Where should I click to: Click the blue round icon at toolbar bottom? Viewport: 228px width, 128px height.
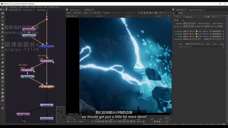[x=2, y=108]
